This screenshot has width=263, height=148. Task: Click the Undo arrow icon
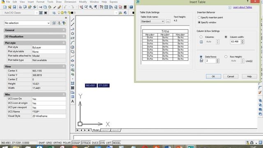pos(65,7)
